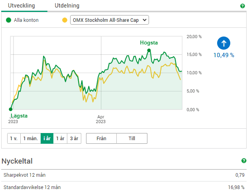Click the Sharpekvot 12 mån row
Screen dimensions: 249x193
pos(124,175)
